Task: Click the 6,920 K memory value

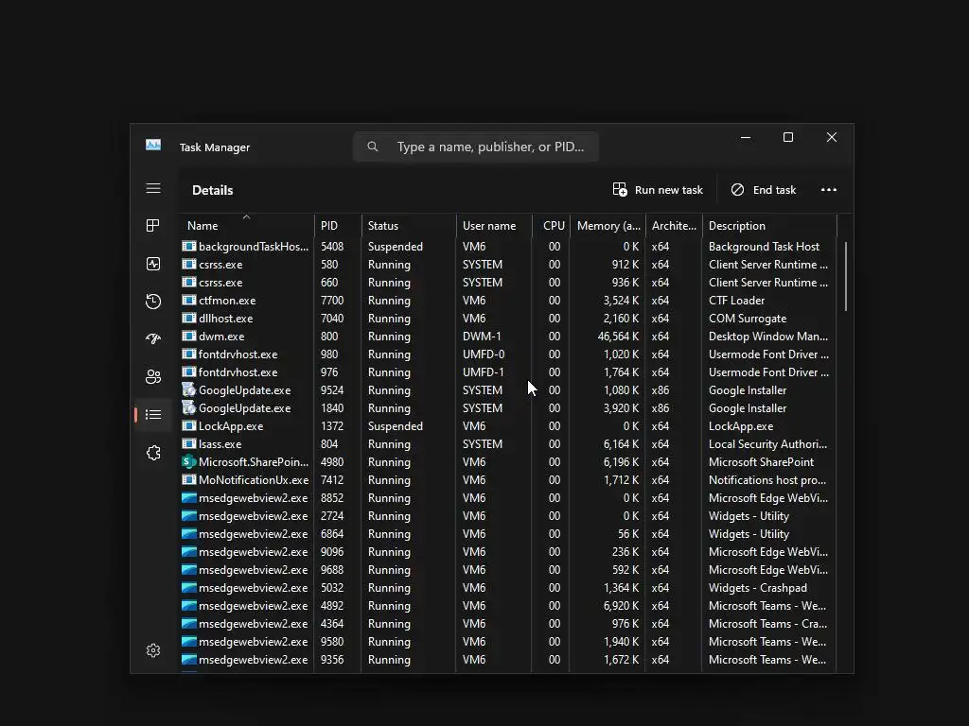Action: 621,606
